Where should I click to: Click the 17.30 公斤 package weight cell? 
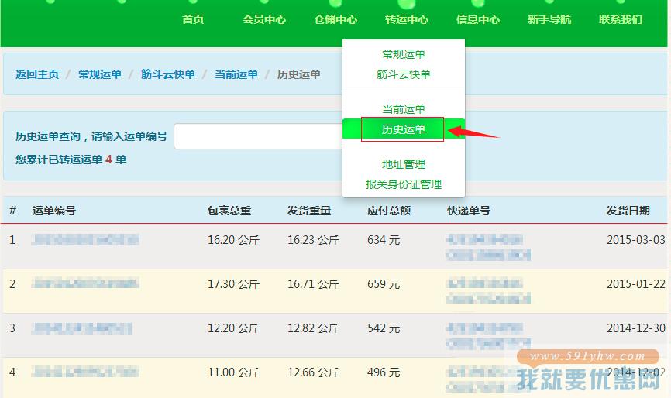click(x=234, y=284)
